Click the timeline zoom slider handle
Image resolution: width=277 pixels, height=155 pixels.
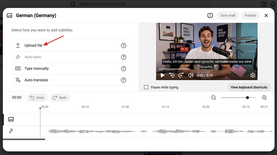pyautogui.click(x=247, y=97)
